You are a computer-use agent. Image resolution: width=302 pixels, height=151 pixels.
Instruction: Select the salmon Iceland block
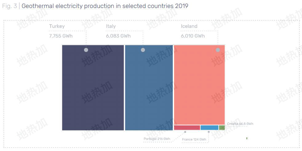[x=199, y=86]
